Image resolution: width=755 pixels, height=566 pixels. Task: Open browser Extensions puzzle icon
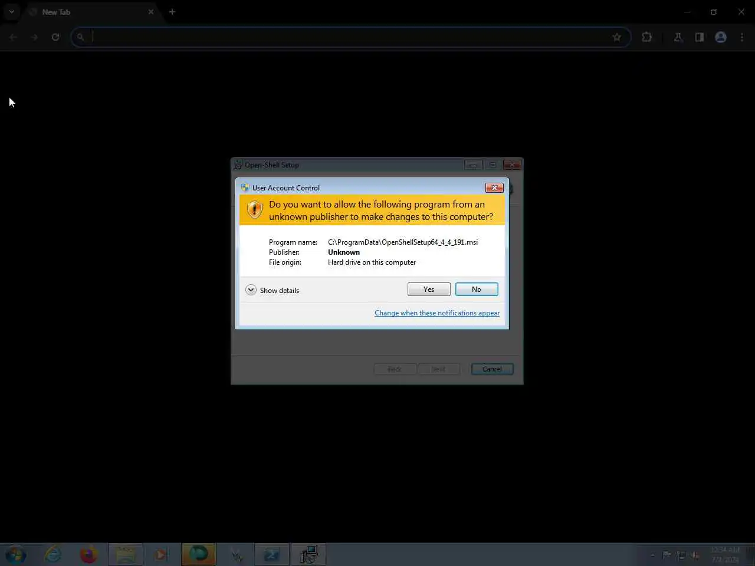pyautogui.click(x=647, y=37)
